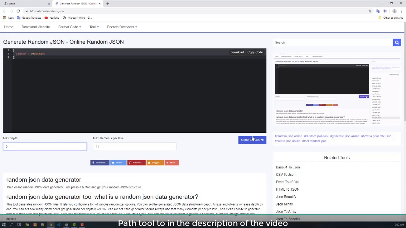
Task: Click the Generate JSON button
Action: (x=252, y=140)
